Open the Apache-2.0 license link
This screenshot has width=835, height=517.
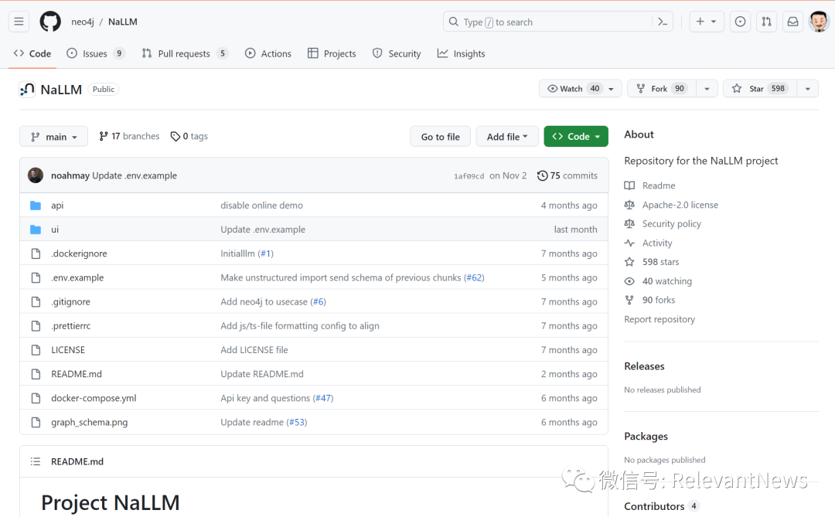tap(680, 205)
